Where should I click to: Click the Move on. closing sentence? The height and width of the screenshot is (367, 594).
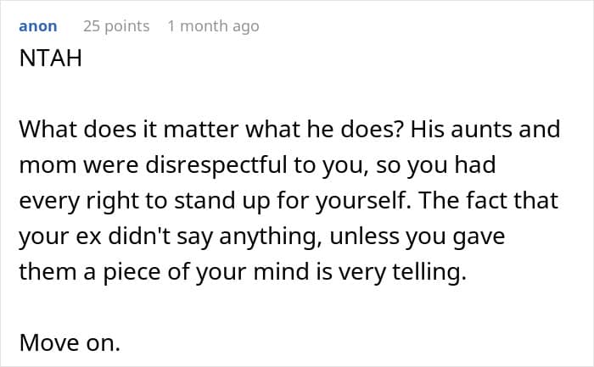[x=70, y=343]
